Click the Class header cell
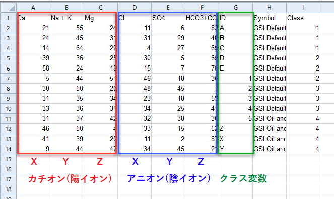This screenshot has height=199, width=334. pos(303,18)
